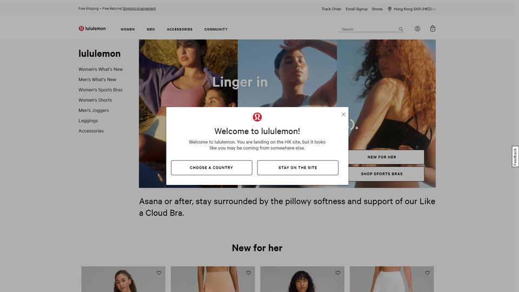Open the COMMUNITY navigation menu

pyautogui.click(x=216, y=29)
